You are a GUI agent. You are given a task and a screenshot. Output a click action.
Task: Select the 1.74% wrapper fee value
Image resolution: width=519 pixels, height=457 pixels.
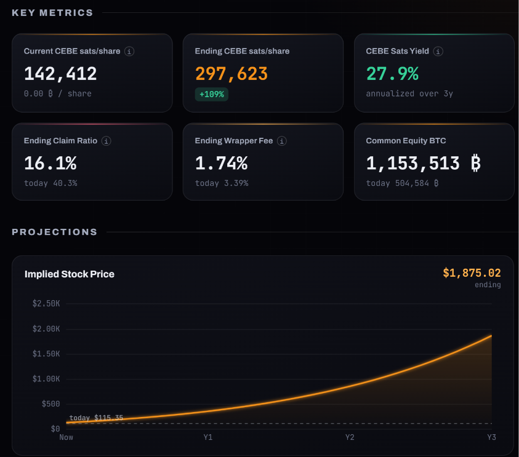(222, 163)
